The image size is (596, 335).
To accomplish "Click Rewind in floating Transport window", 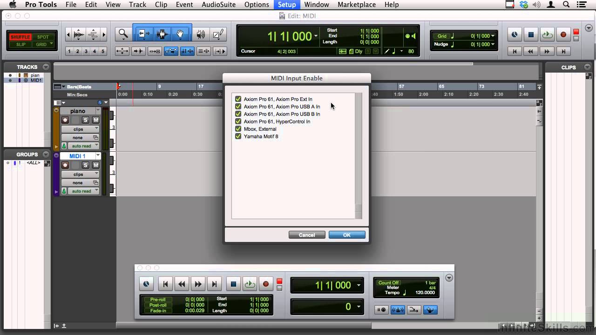I will click(182, 284).
